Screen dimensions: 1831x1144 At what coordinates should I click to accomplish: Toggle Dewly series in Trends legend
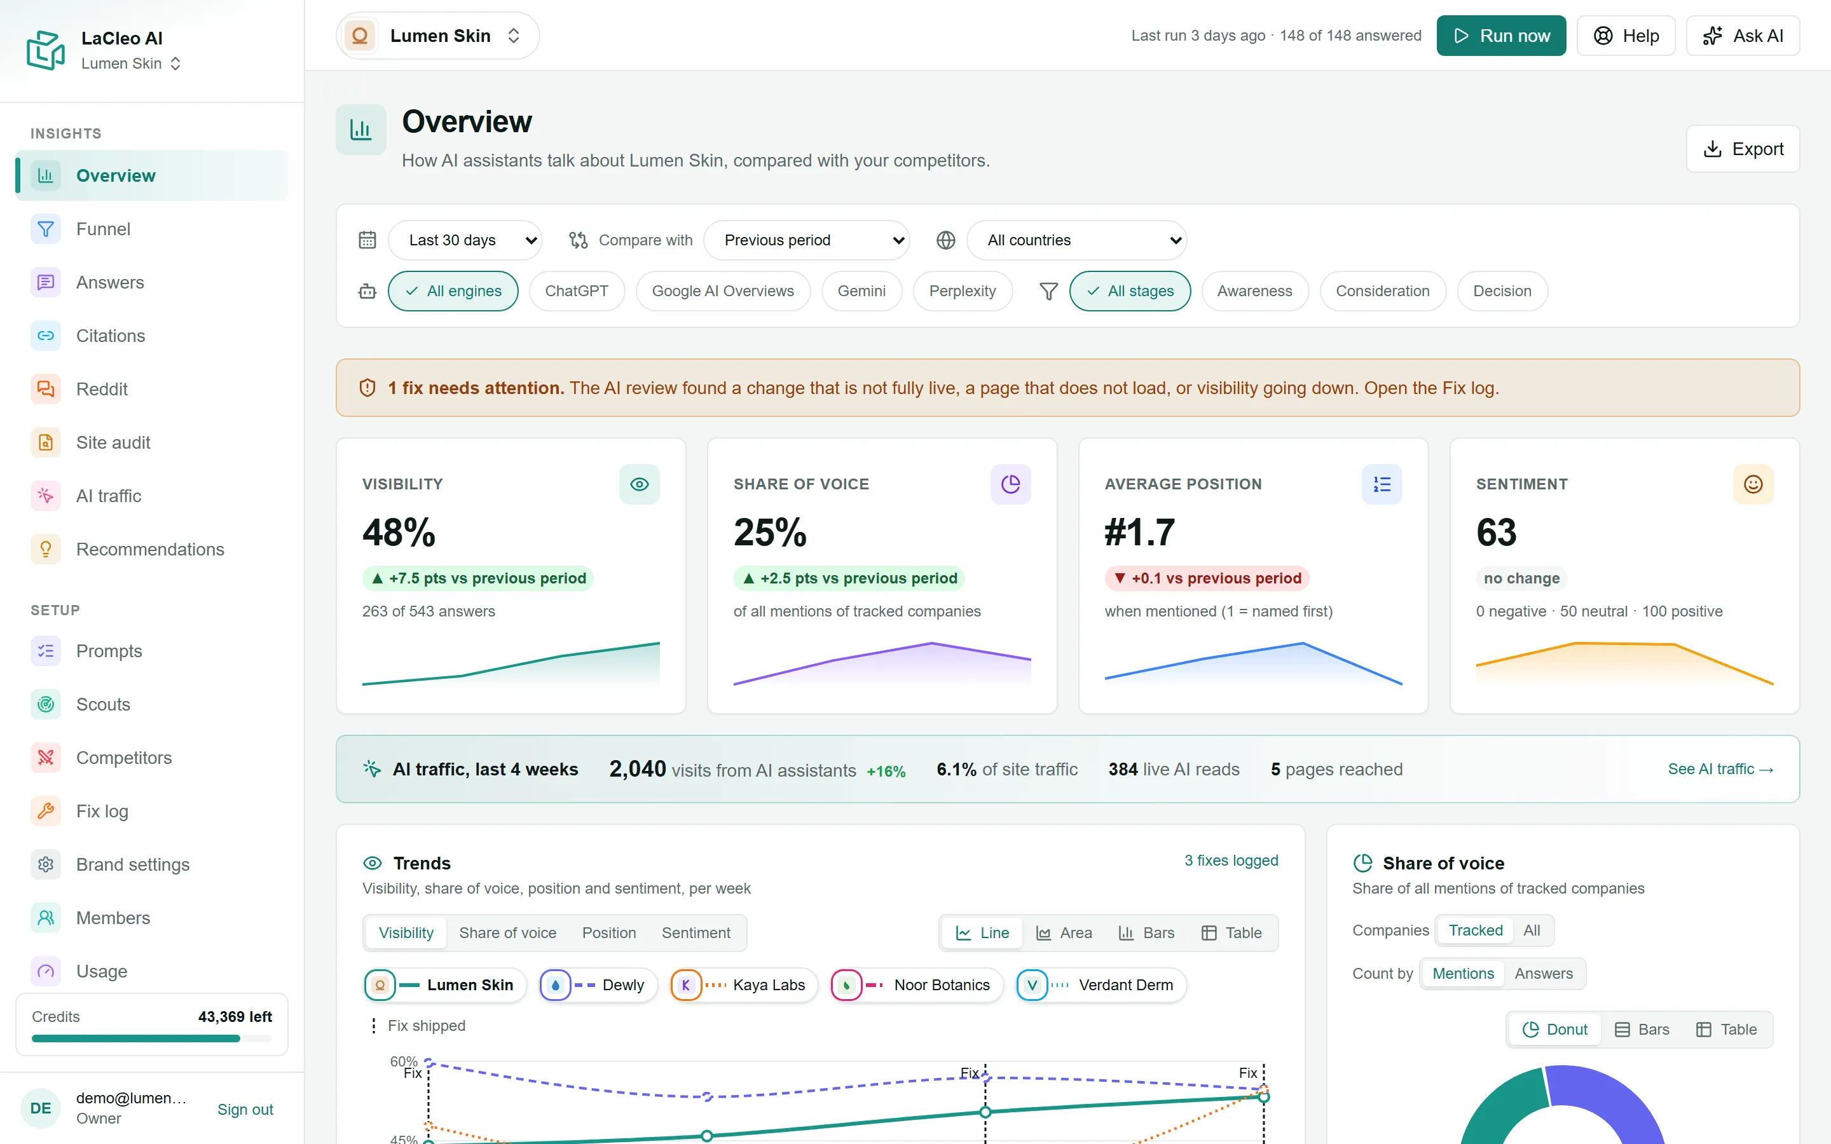[x=598, y=985]
